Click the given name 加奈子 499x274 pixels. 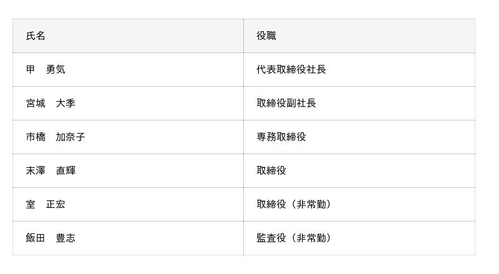70,137
